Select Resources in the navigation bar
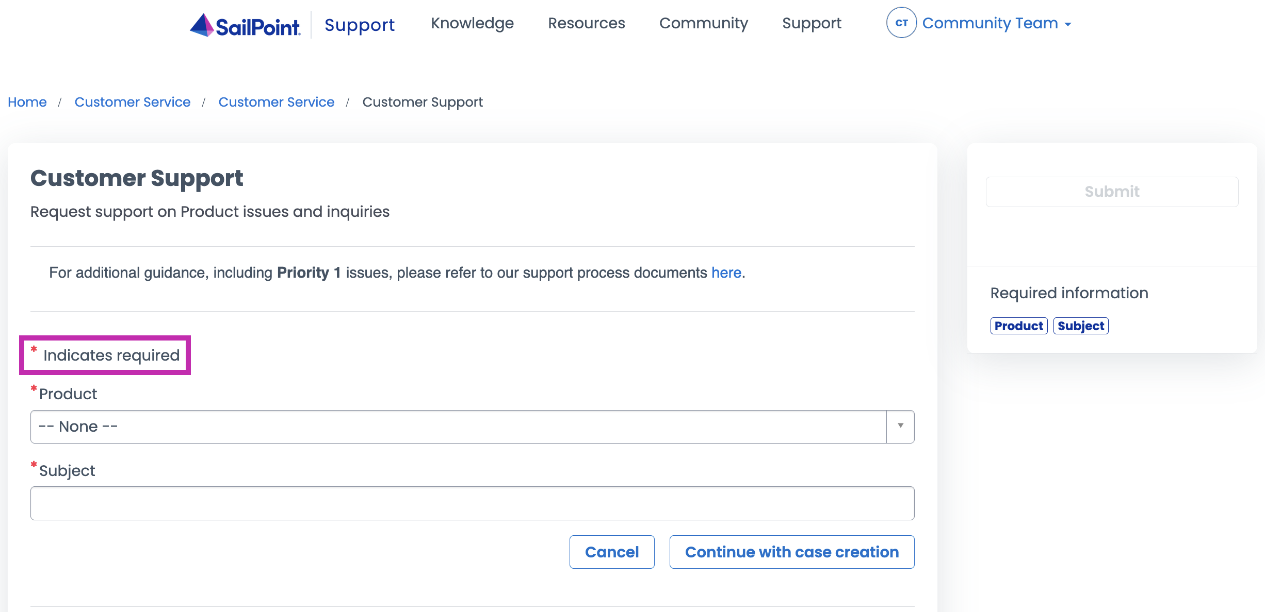1265x612 pixels. (586, 23)
